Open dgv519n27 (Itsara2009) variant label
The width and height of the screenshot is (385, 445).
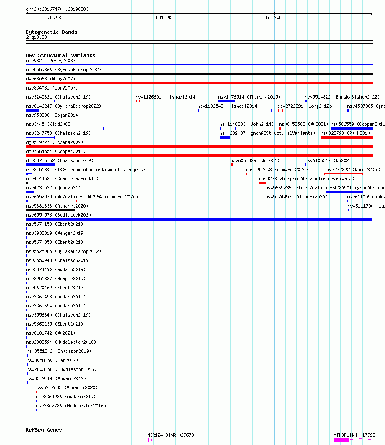[55, 142]
